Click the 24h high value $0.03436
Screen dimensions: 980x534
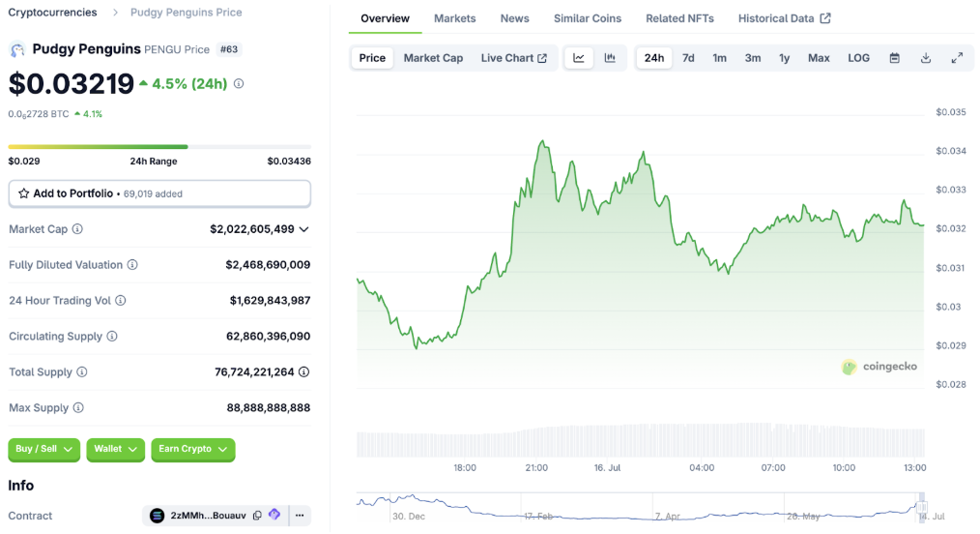click(289, 161)
